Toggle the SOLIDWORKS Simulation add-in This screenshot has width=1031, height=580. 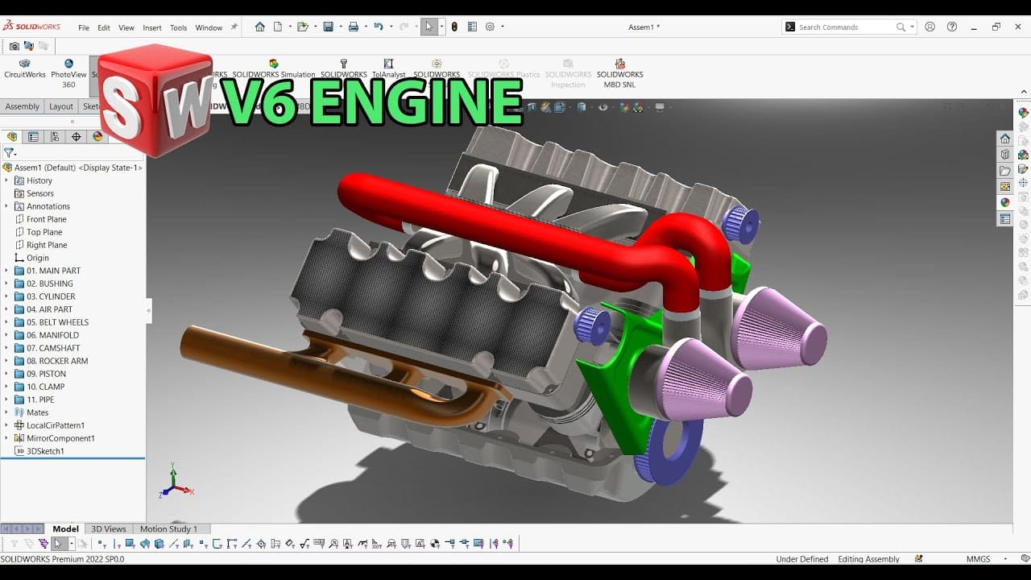click(274, 68)
